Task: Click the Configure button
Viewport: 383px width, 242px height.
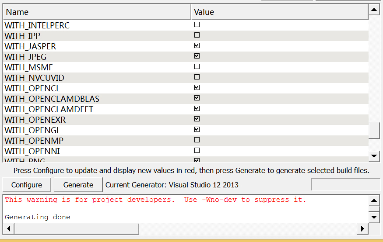Action: tap(27, 185)
